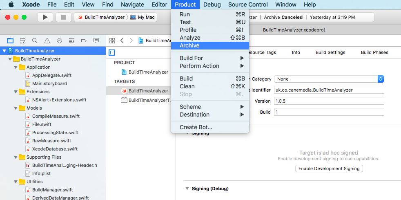Select Clean in the Product menu
Viewport: 401px width, 200px height.
pyautogui.click(x=187, y=86)
